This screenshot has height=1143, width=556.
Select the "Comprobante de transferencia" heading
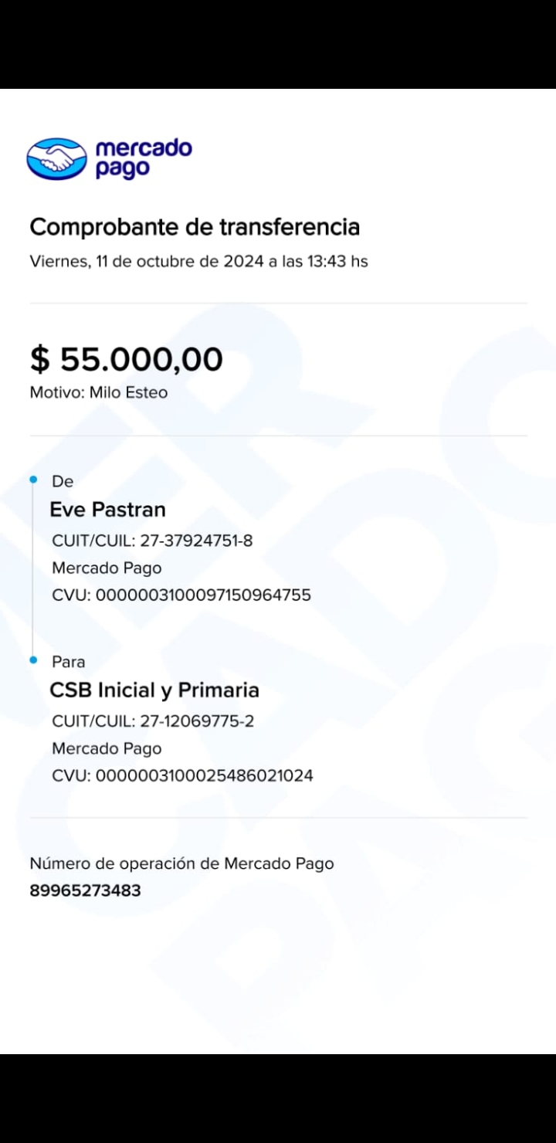coord(195,227)
